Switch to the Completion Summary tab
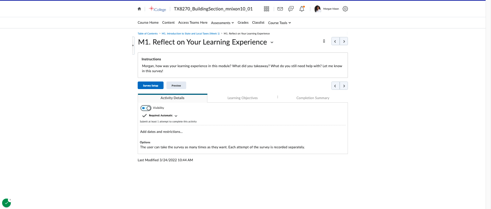Image resolution: width=491 pixels, height=209 pixels. point(313,98)
